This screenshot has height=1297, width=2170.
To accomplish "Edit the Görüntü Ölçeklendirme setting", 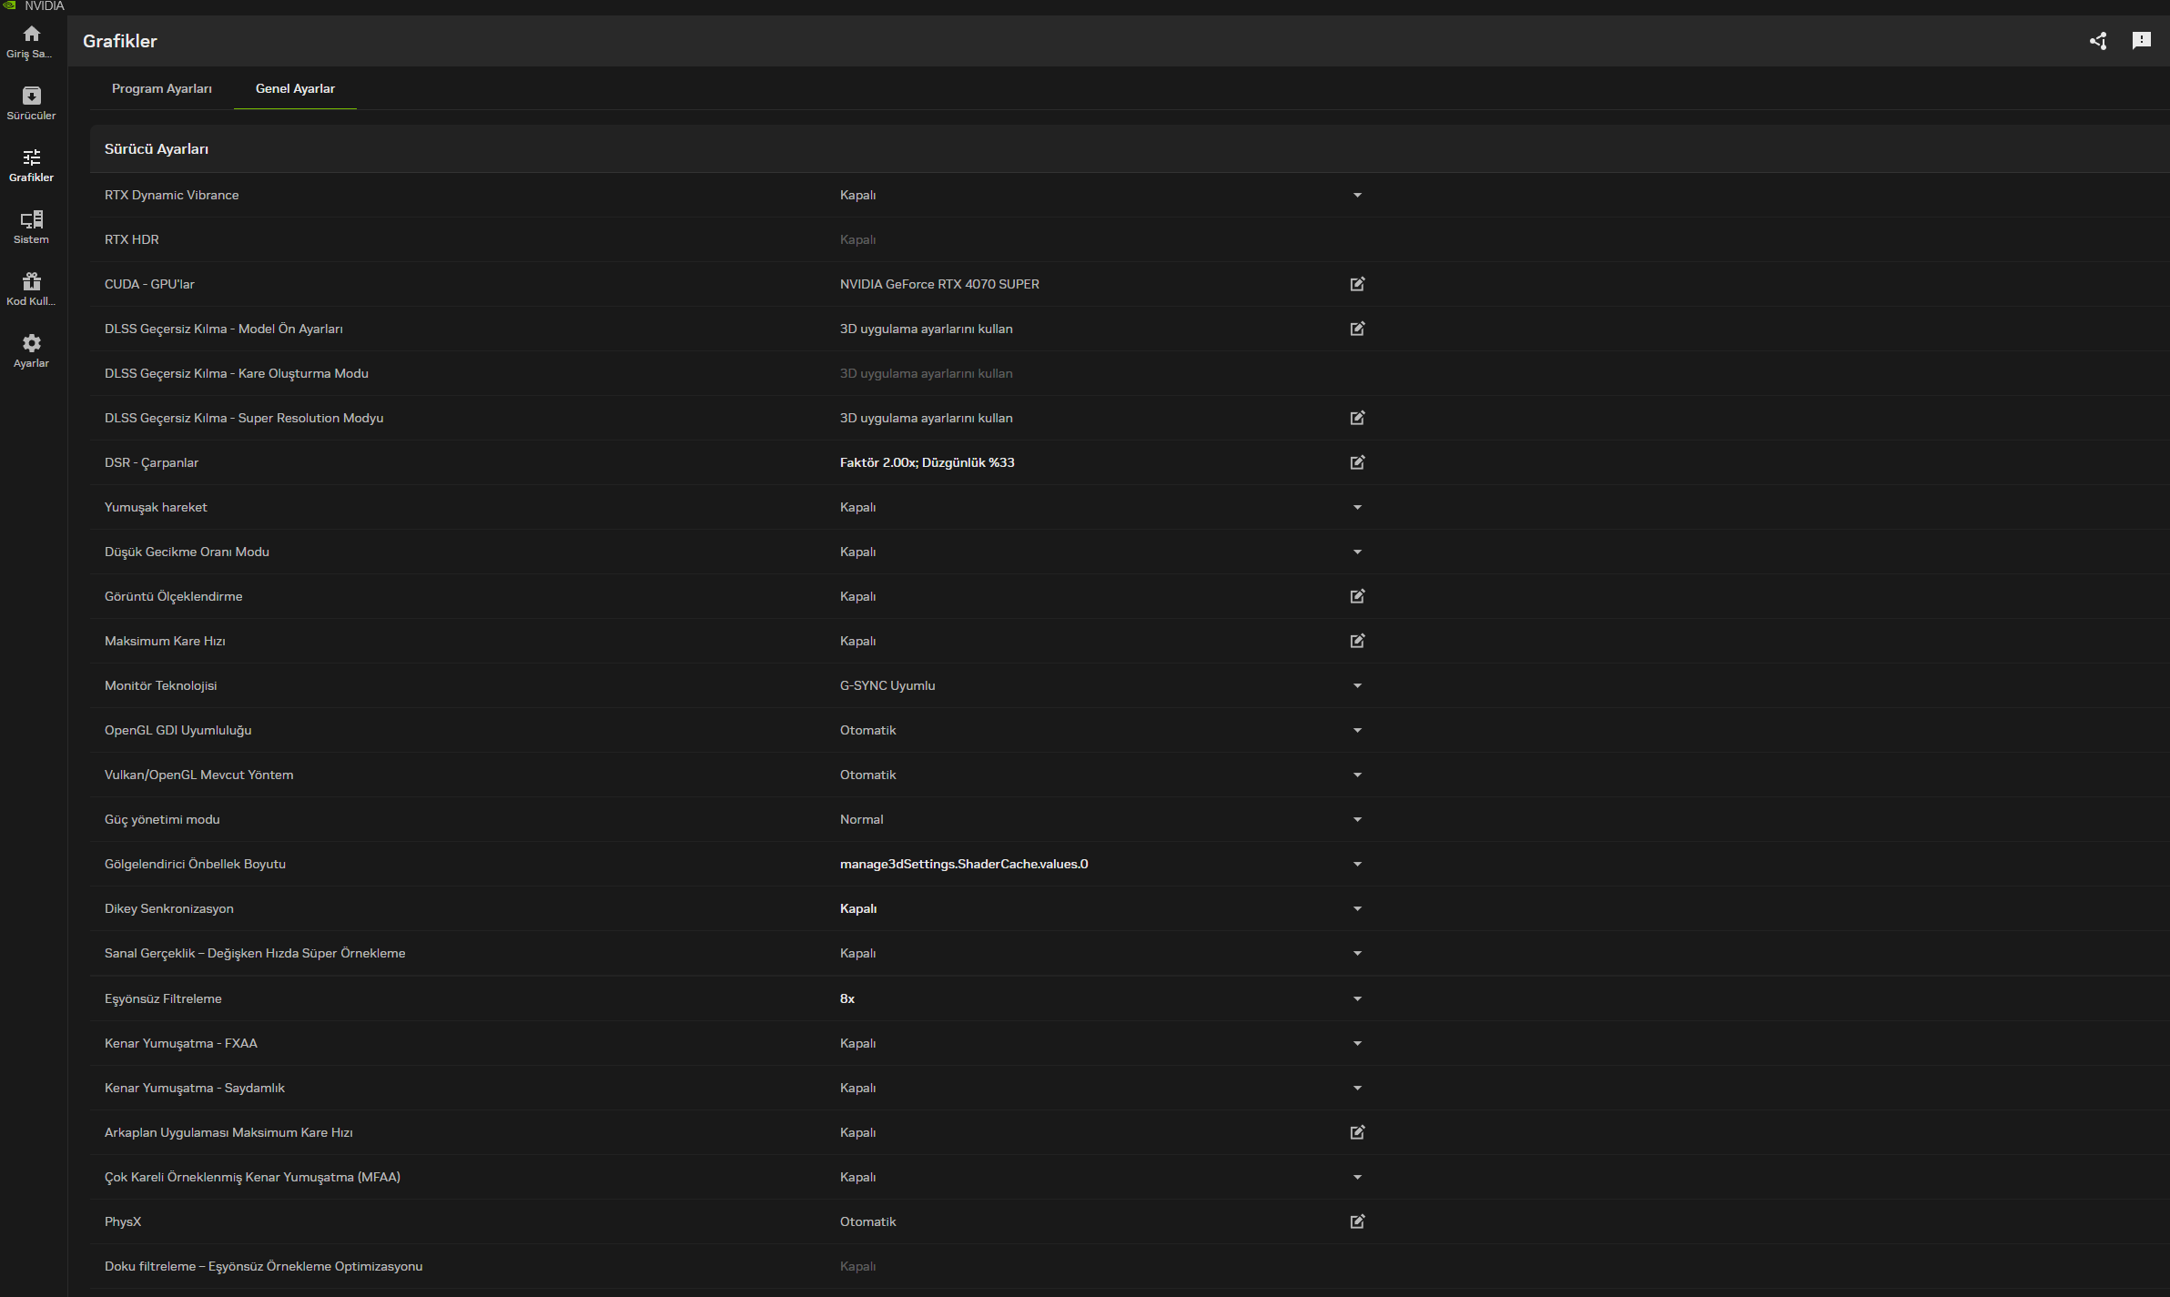I will [x=1357, y=596].
